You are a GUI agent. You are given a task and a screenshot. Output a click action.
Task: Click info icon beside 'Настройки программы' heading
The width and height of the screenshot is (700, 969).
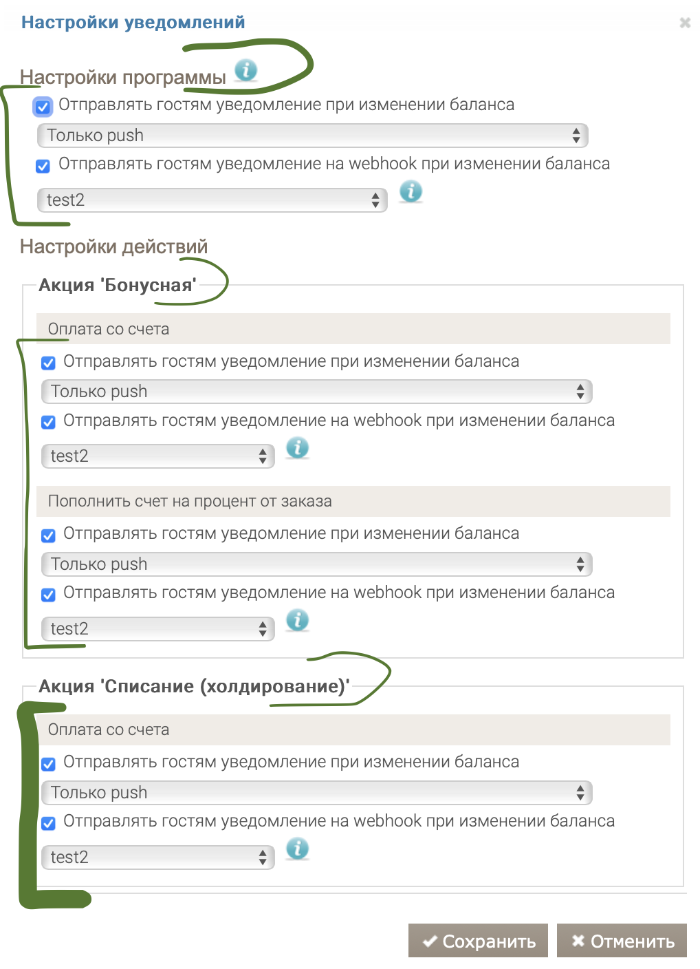(245, 70)
